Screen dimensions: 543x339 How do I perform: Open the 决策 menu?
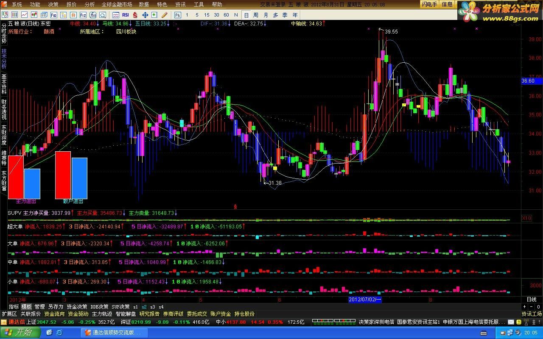53,4
